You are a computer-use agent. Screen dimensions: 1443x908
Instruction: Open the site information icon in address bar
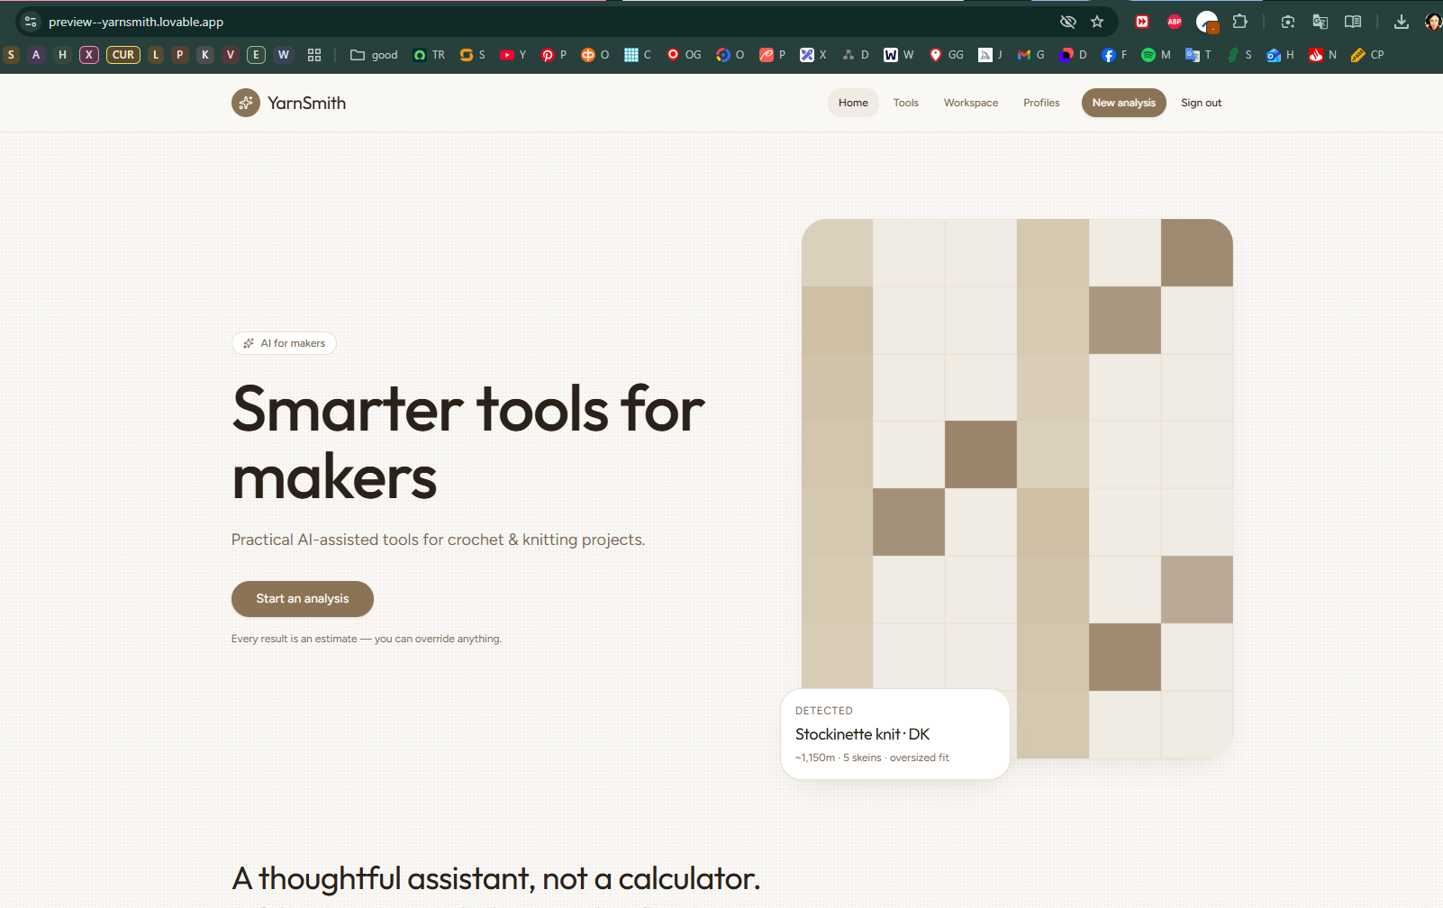point(31,22)
